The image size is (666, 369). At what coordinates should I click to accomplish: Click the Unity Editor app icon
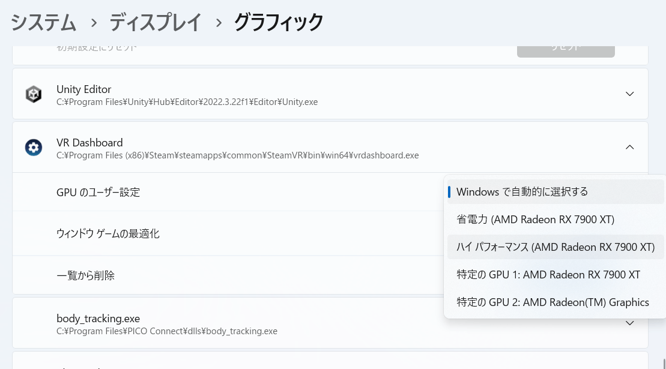point(34,94)
